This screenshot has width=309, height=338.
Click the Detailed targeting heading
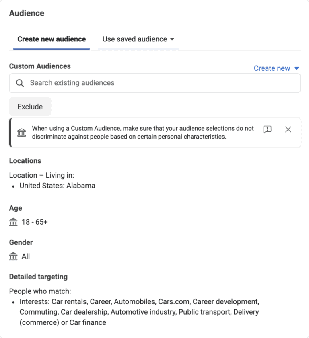pos(38,277)
